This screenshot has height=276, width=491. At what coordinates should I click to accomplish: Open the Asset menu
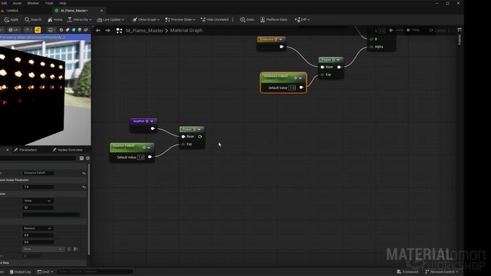coord(17,3)
